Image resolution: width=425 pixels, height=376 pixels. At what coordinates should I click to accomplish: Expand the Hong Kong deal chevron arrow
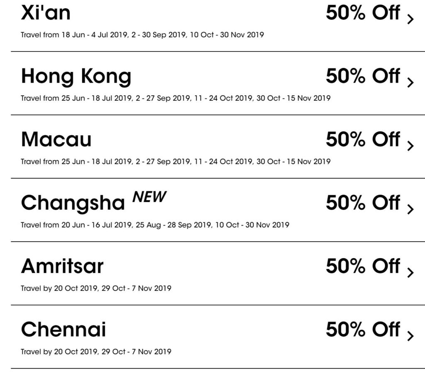[x=410, y=82]
